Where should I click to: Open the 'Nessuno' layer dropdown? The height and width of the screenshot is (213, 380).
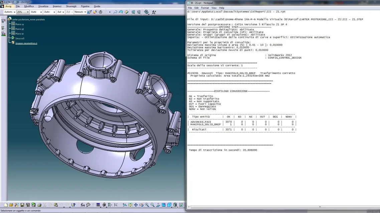[80, 12]
